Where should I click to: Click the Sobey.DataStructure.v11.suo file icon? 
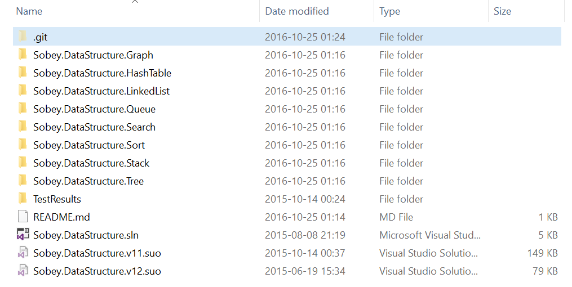tap(23, 253)
